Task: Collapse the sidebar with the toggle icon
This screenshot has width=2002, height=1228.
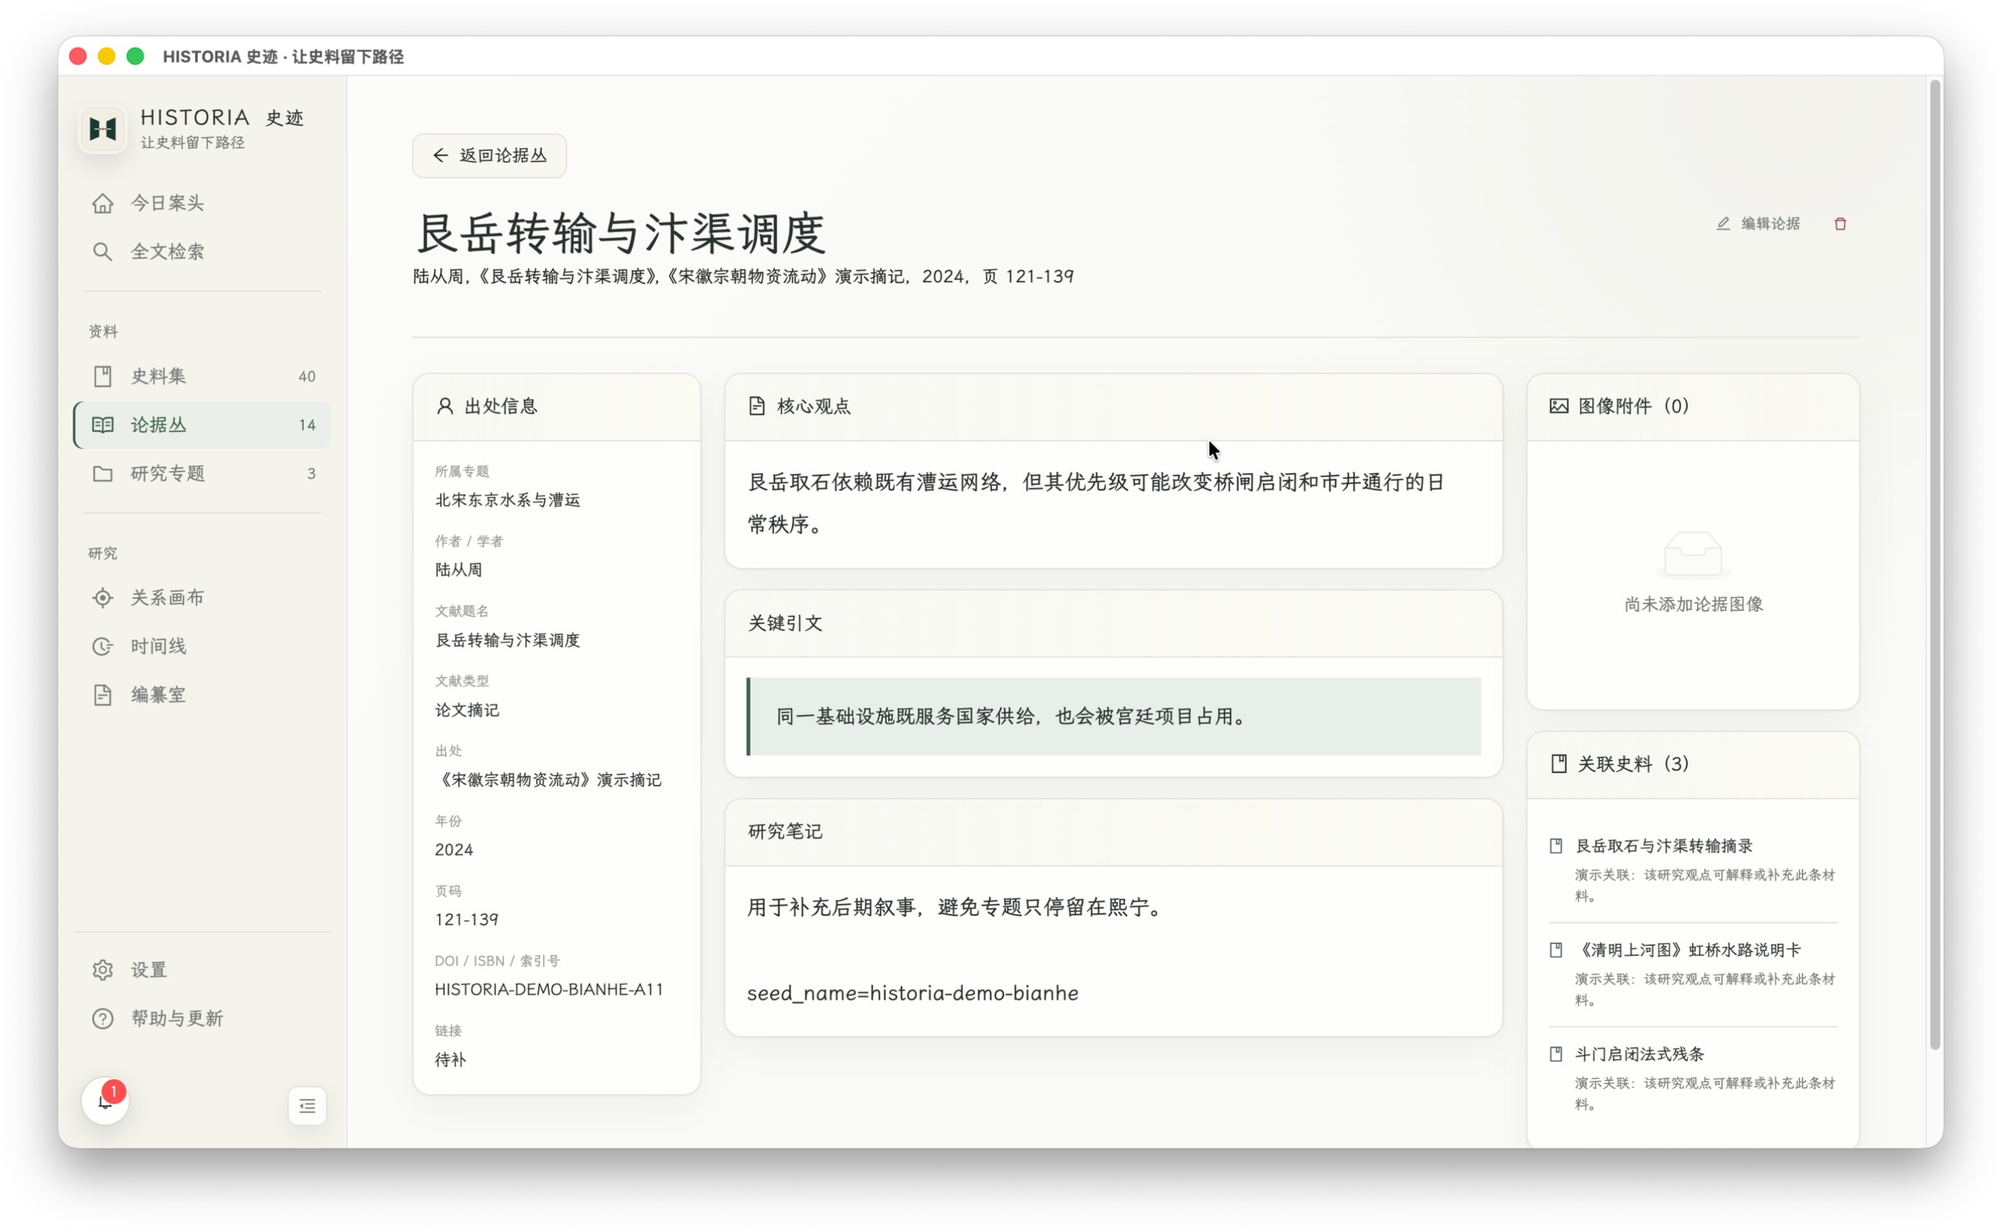Action: (307, 1106)
